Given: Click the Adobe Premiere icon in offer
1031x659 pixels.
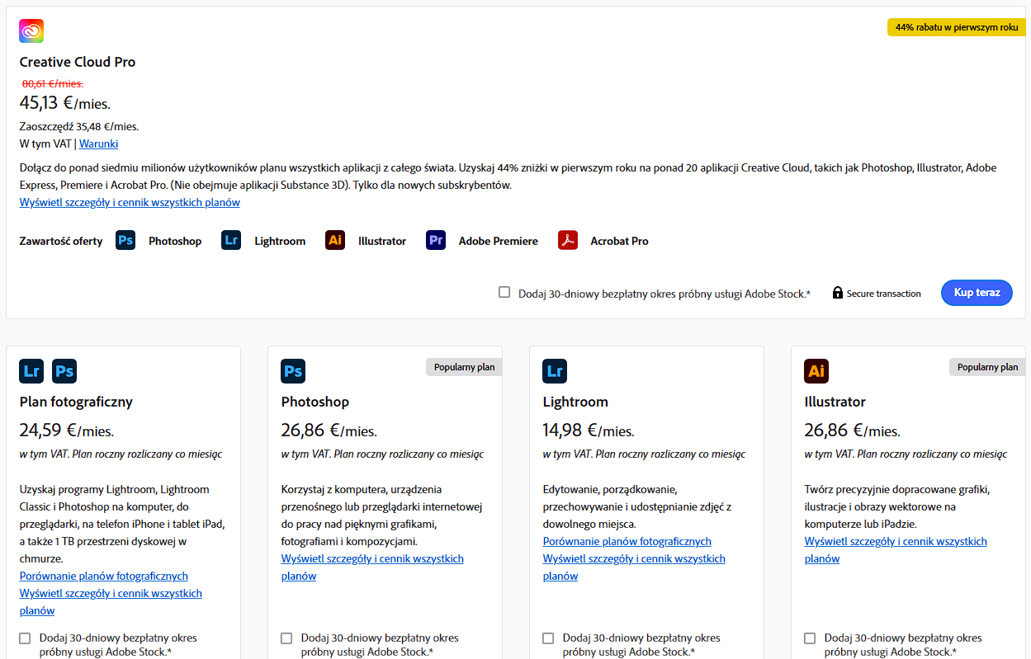Looking at the screenshot, I should [x=436, y=241].
